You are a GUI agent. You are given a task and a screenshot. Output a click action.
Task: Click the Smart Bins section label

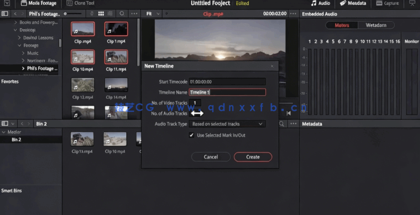12,191
